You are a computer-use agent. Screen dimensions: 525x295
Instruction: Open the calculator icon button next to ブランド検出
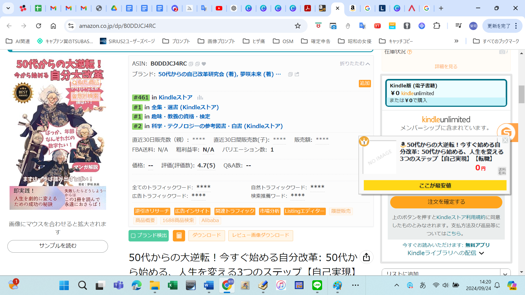click(179, 236)
